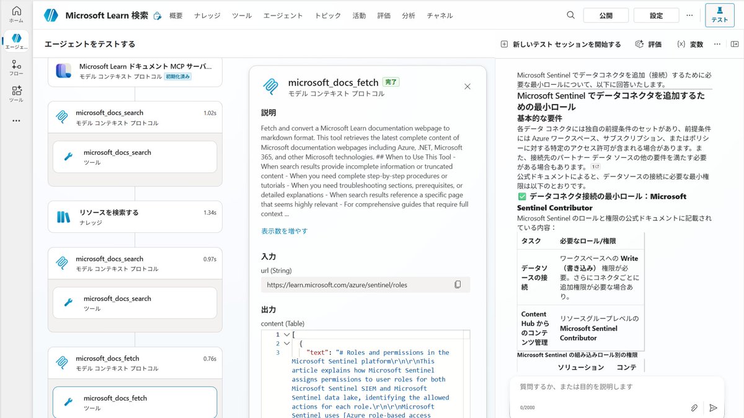Click the データソースの接続 table cell

[x=534, y=277]
